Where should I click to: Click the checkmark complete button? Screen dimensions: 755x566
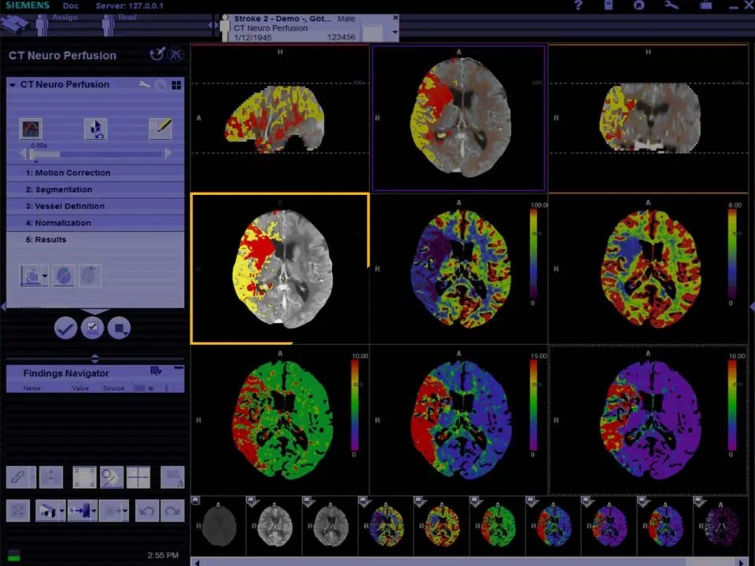point(66,327)
